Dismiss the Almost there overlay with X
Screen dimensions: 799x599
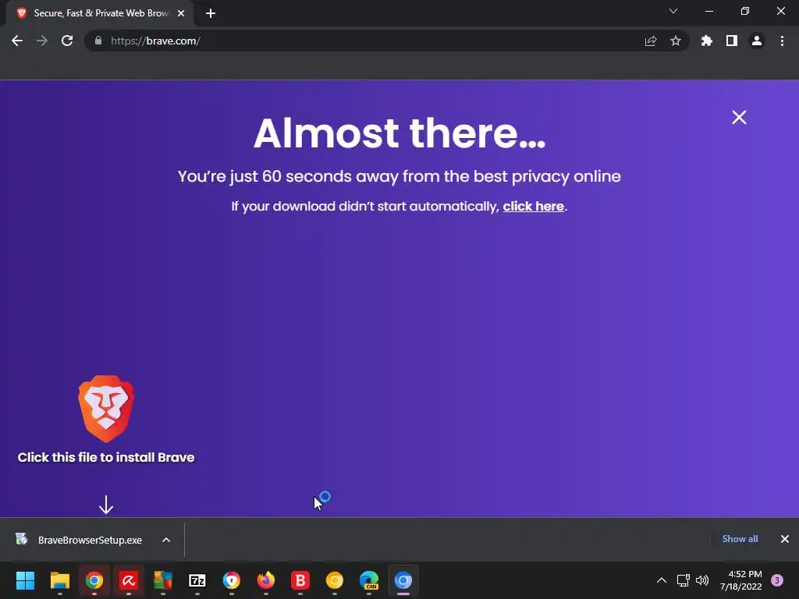[739, 117]
